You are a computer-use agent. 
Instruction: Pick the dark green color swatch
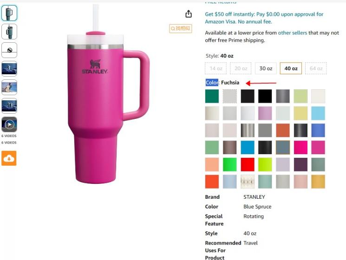(x=212, y=96)
